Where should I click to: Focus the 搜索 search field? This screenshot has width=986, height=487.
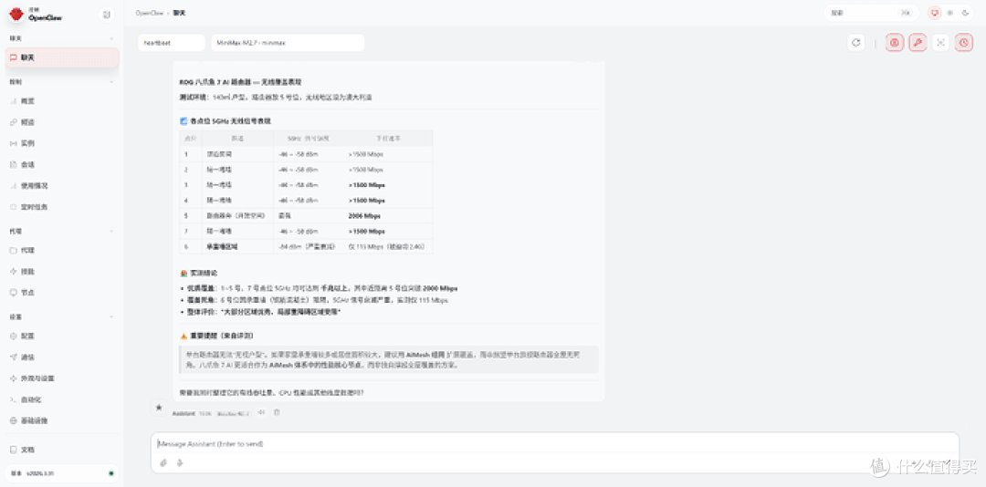coord(872,13)
